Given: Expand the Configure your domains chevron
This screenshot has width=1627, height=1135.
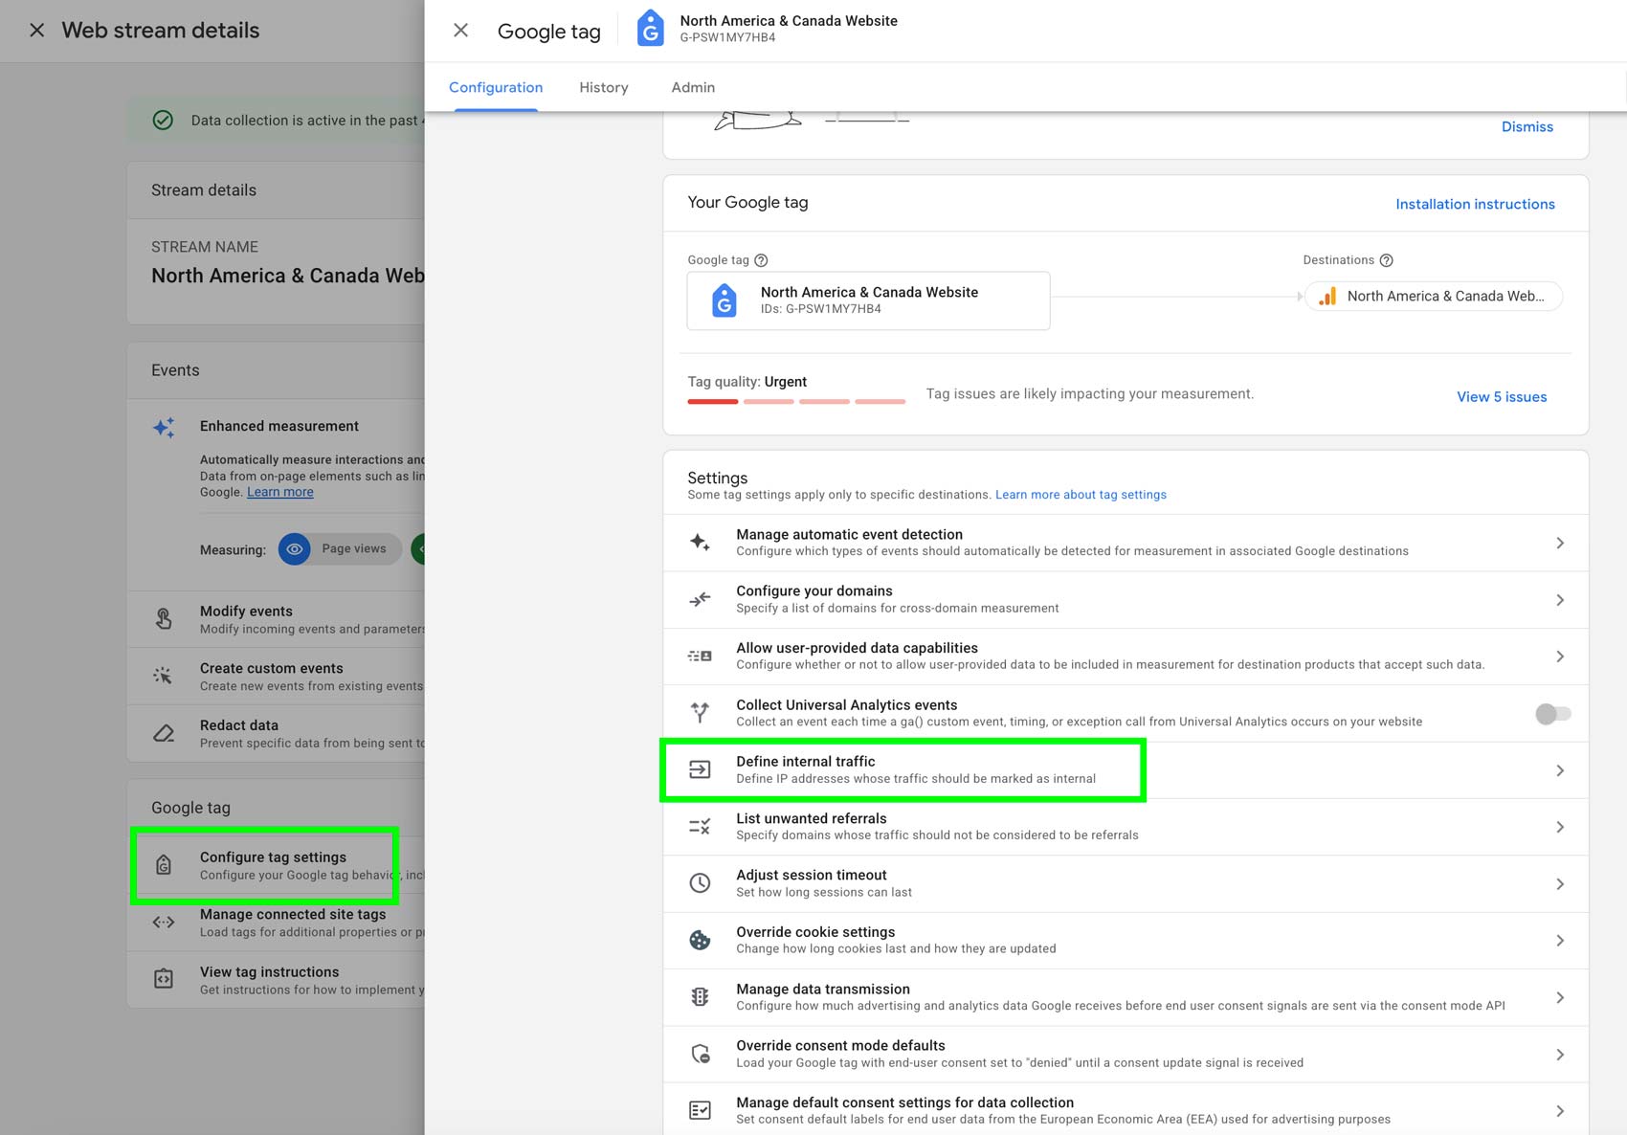Looking at the screenshot, I should 1560,599.
